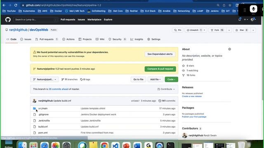Open the ranjit4github owner link
This screenshot has width=264, height=148.
(18, 30)
